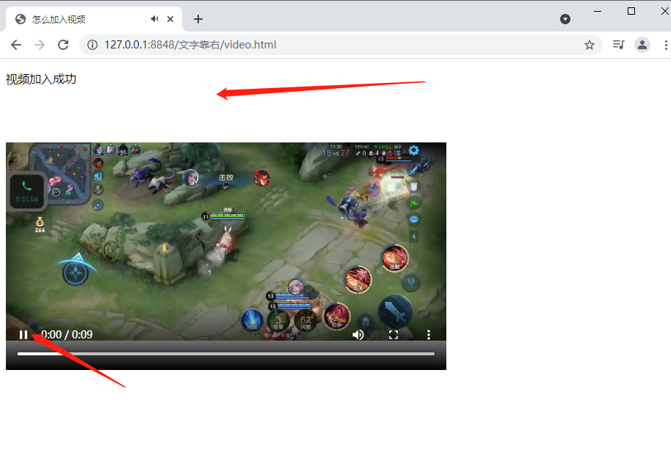This screenshot has height=450, width=671.
Task: Bookmark this page with star icon
Action: (589, 45)
